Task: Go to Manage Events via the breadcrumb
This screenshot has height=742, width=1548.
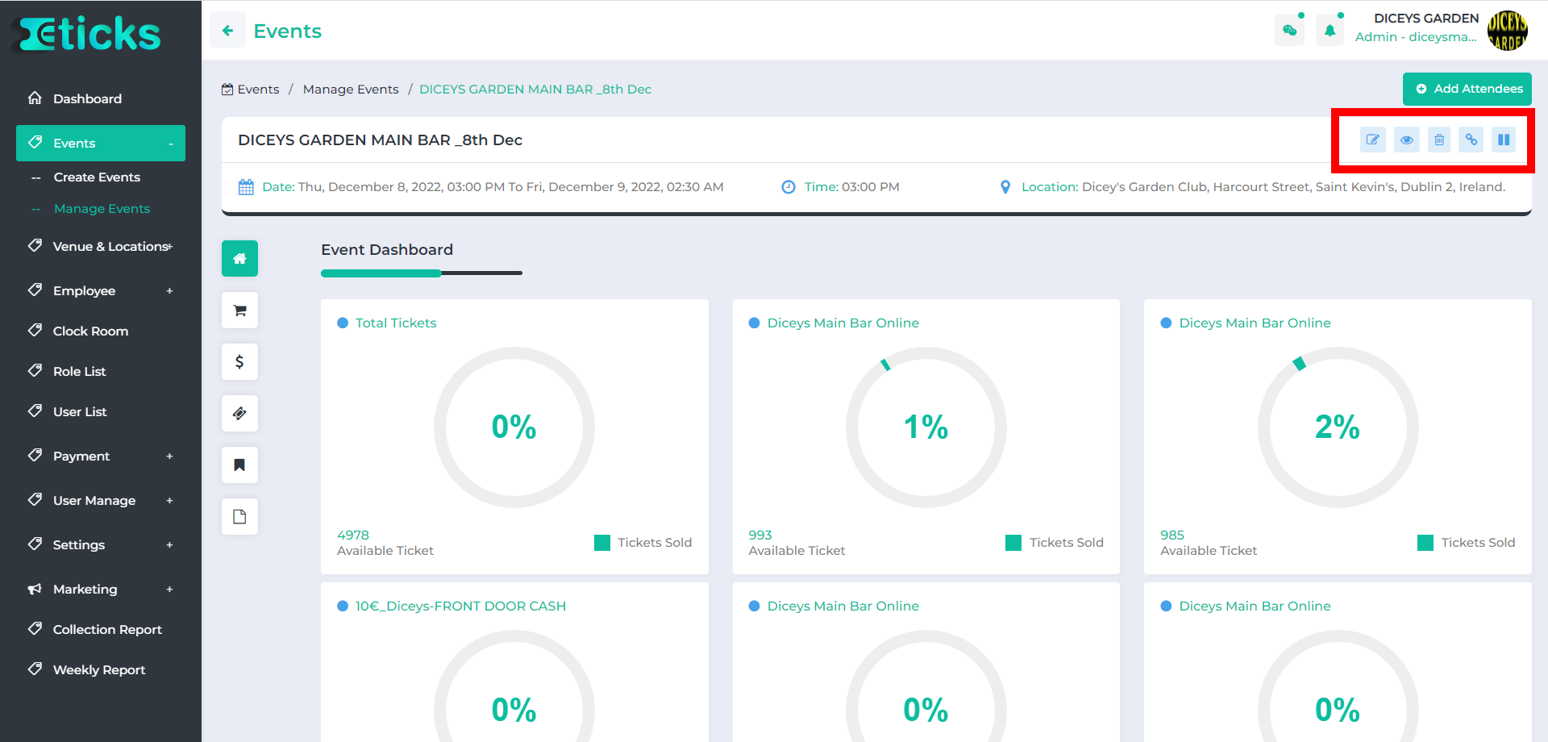Action: coord(351,90)
